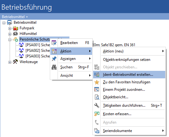Expand the Hilfsmittel tree node
The width and height of the screenshot is (169, 137).
[10, 34]
